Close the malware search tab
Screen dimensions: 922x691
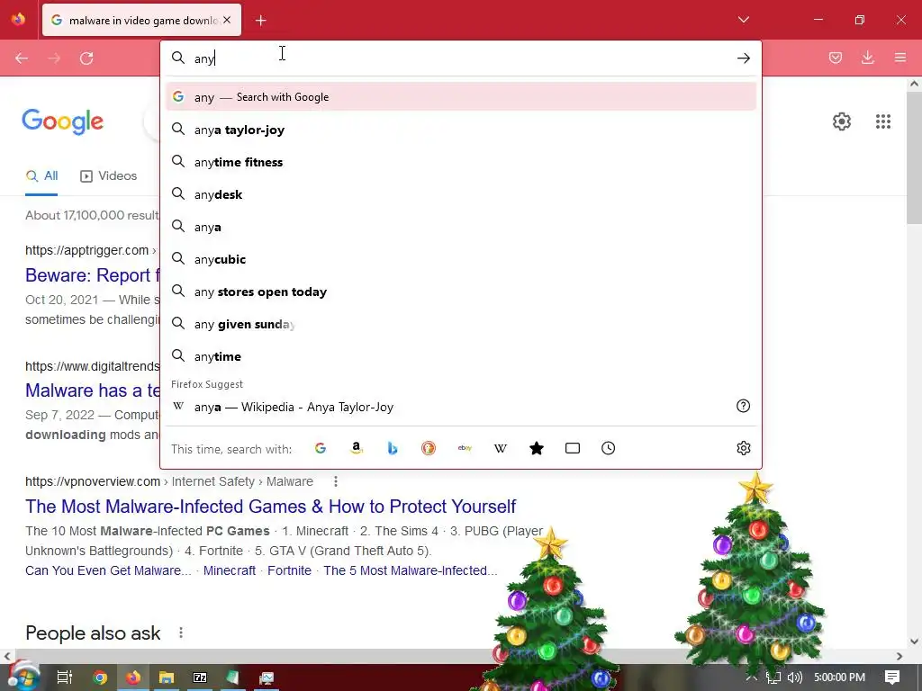[x=227, y=20]
